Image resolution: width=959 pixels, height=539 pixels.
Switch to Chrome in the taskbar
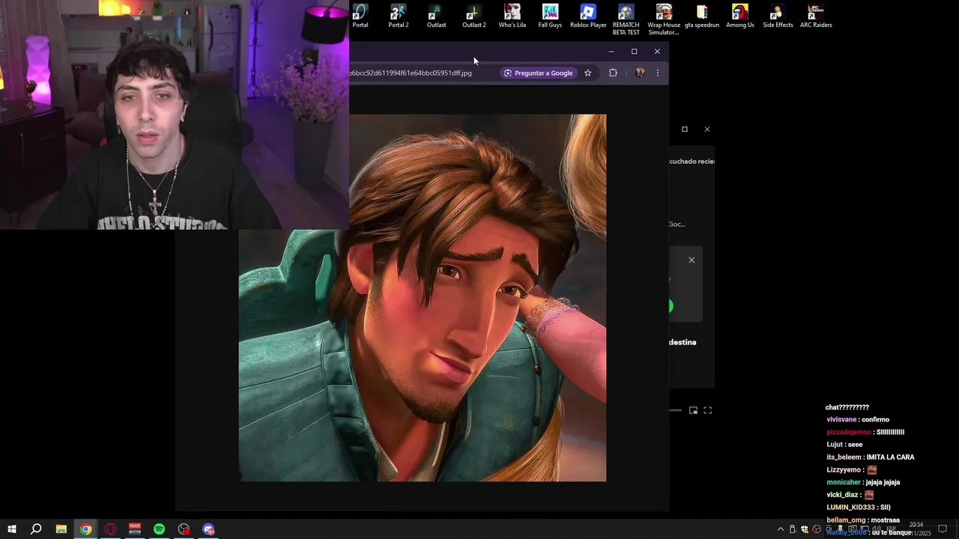[86, 529]
